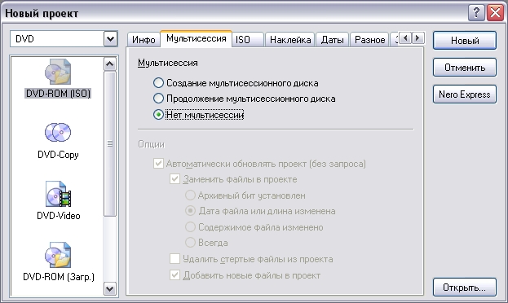Close the Новый проект dialog

tap(496, 13)
